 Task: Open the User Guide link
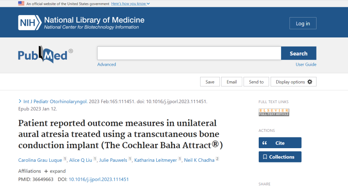pyautogui.click(x=306, y=65)
